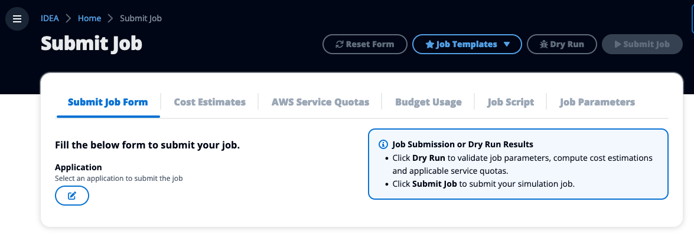Image resolution: width=694 pixels, height=238 pixels.
Task: Expand the Job Templates dropdown arrow
Action: coord(507,44)
